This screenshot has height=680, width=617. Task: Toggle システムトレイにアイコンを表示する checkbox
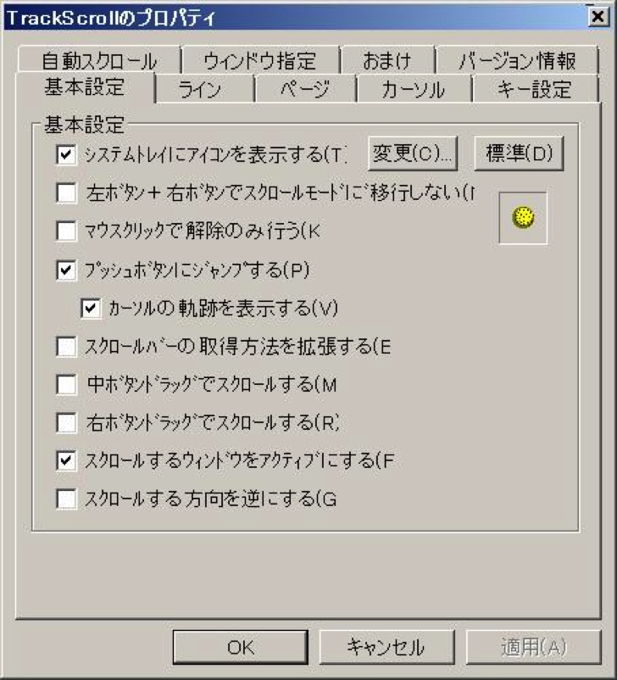(x=66, y=155)
